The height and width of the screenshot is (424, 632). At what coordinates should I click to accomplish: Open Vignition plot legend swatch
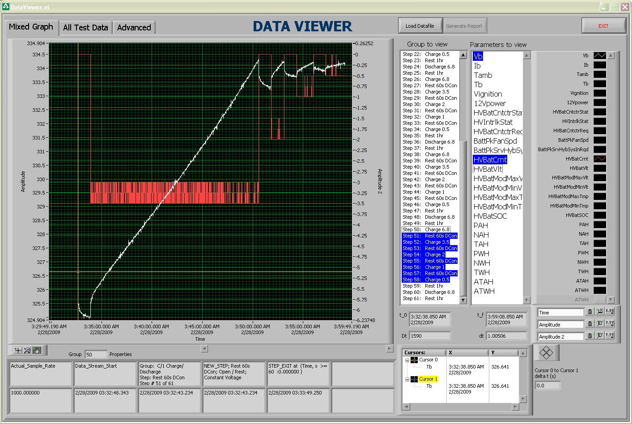point(599,93)
